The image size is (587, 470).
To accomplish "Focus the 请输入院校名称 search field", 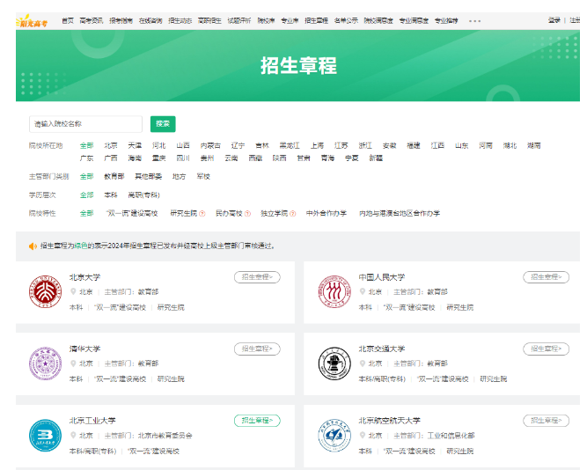I will tap(85, 124).
